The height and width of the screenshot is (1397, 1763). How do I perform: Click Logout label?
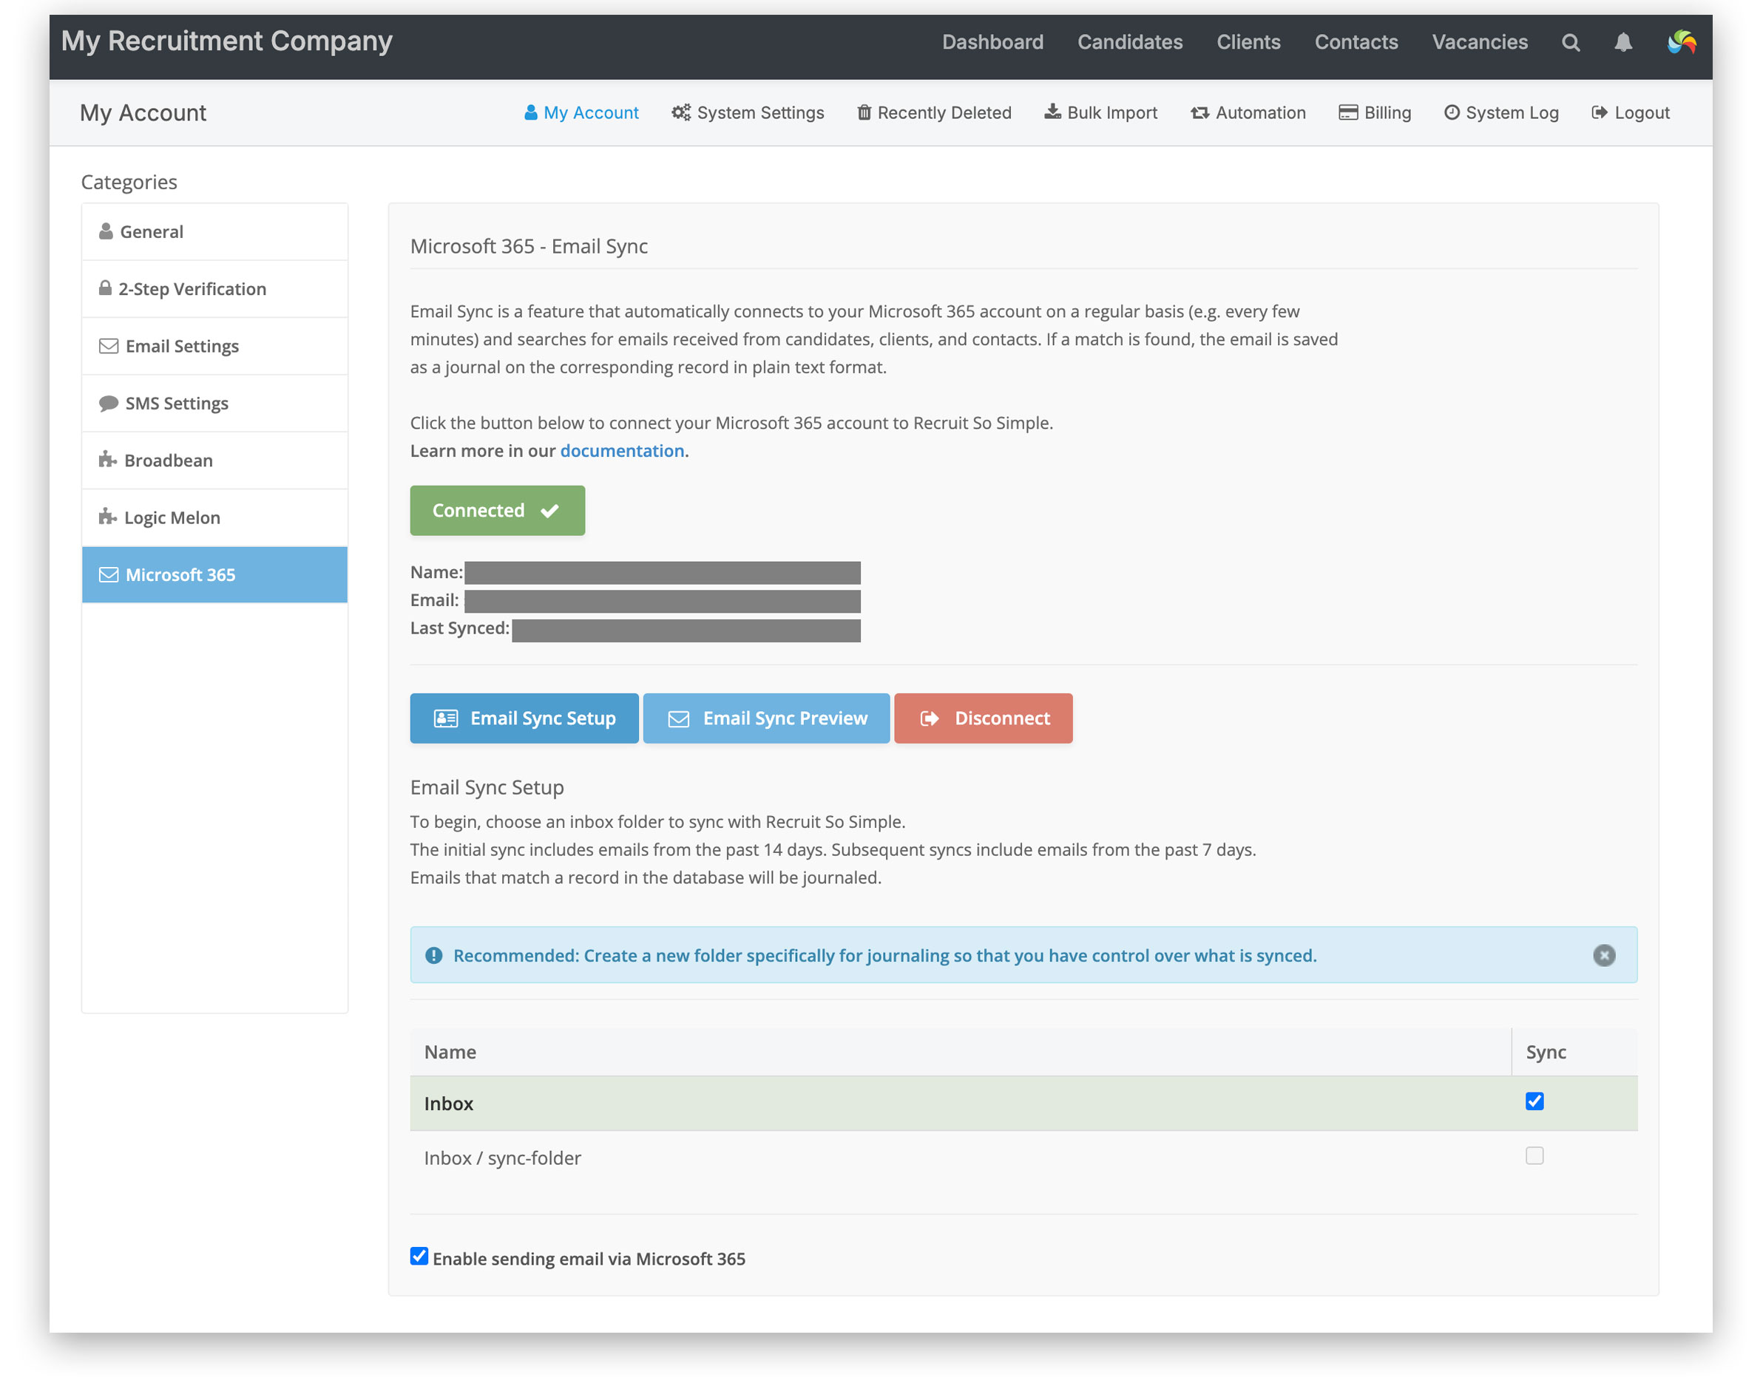(x=1642, y=113)
